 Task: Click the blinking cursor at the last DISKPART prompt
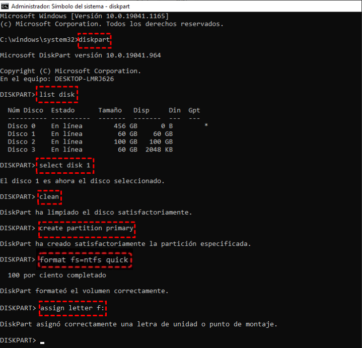[x=42, y=343]
